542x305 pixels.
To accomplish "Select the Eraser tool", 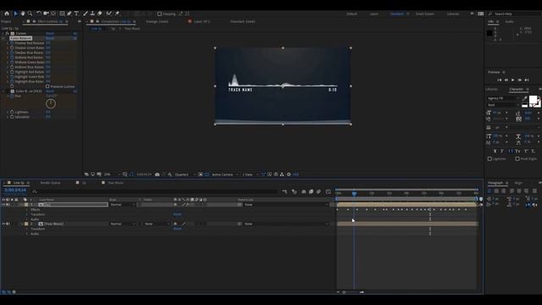I will pos(100,14).
